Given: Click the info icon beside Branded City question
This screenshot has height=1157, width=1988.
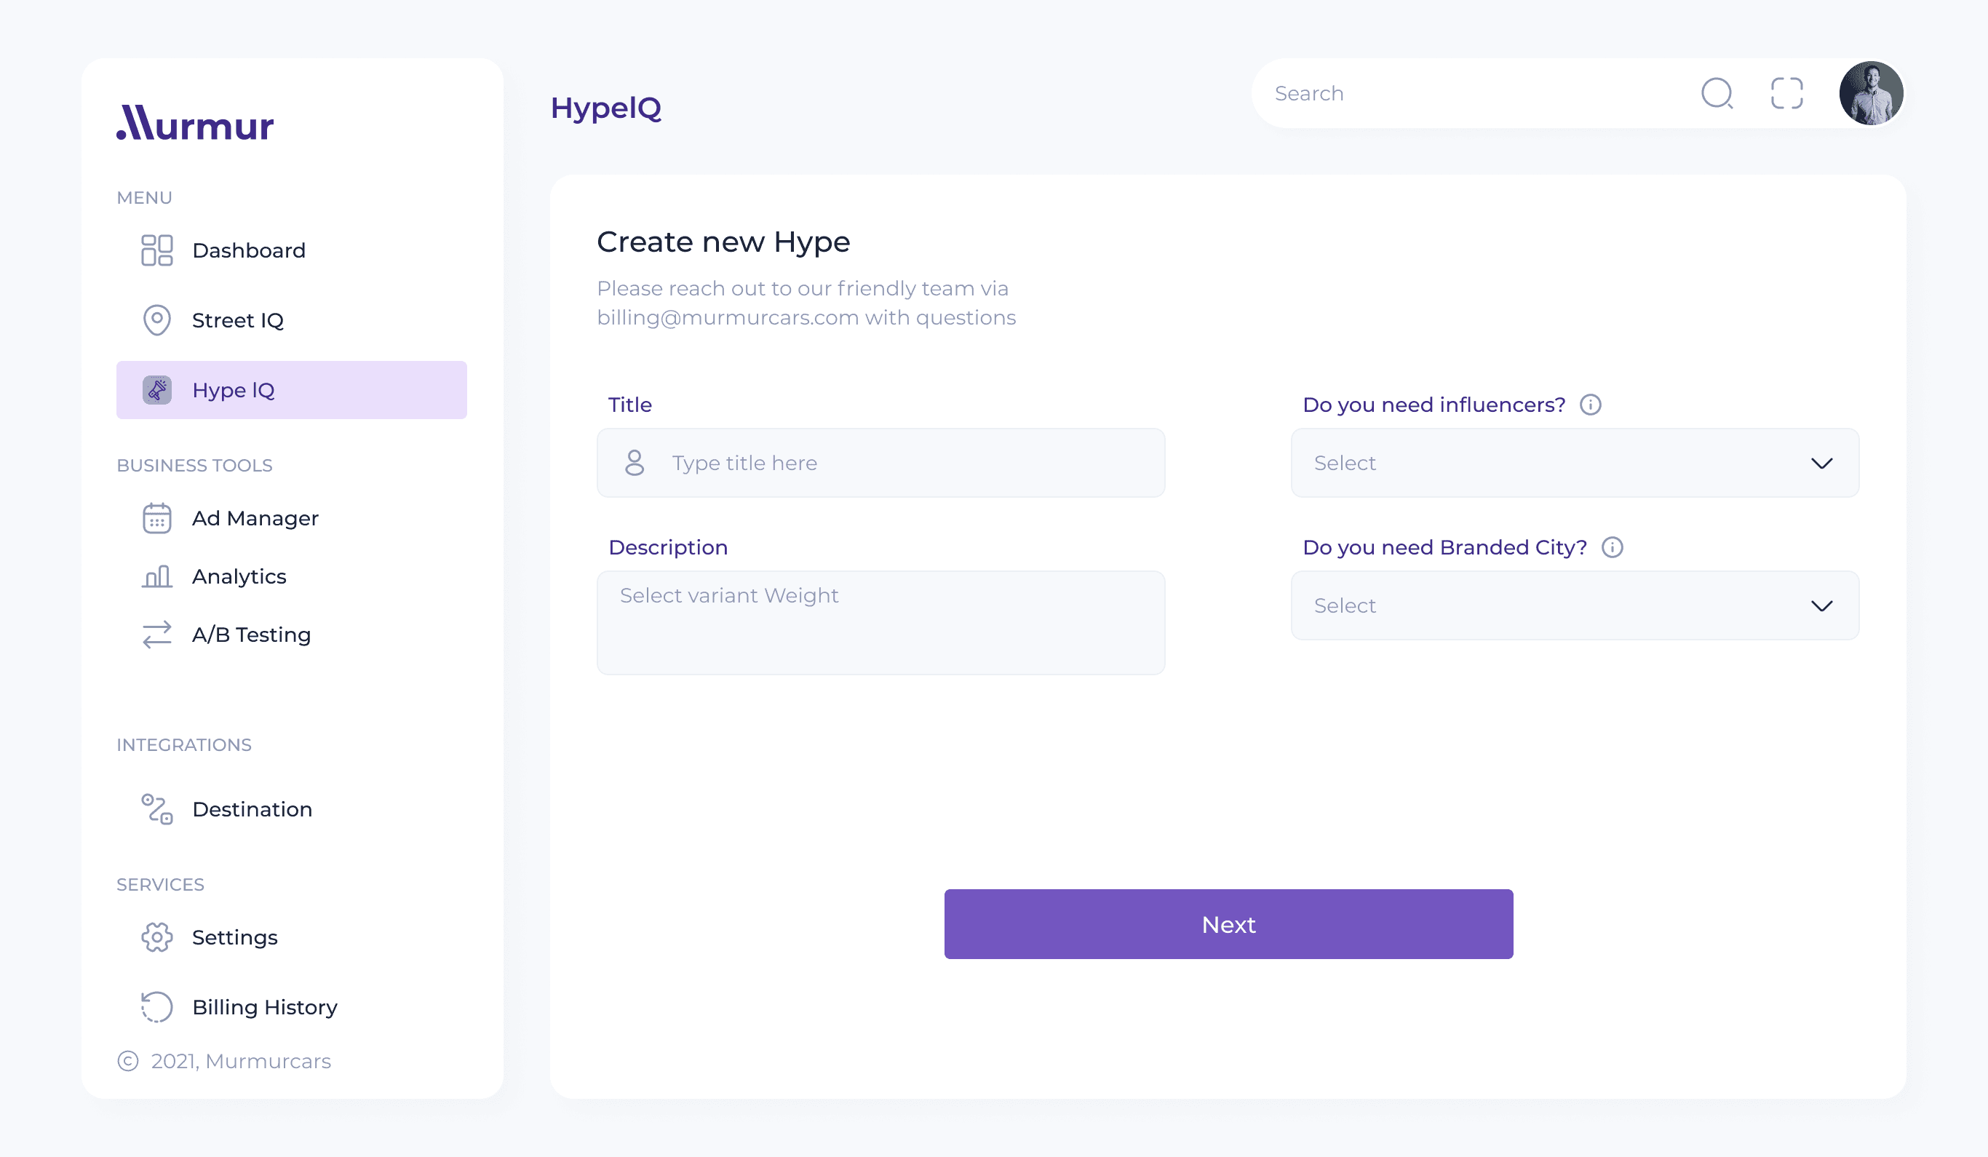Looking at the screenshot, I should 1613,547.
